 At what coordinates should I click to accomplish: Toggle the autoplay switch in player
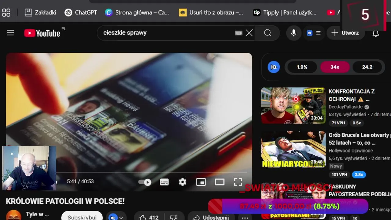(x=145, y=182)
